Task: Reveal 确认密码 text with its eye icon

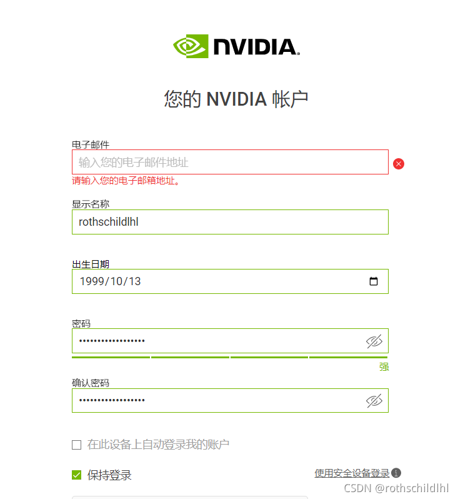Action: 374,401
